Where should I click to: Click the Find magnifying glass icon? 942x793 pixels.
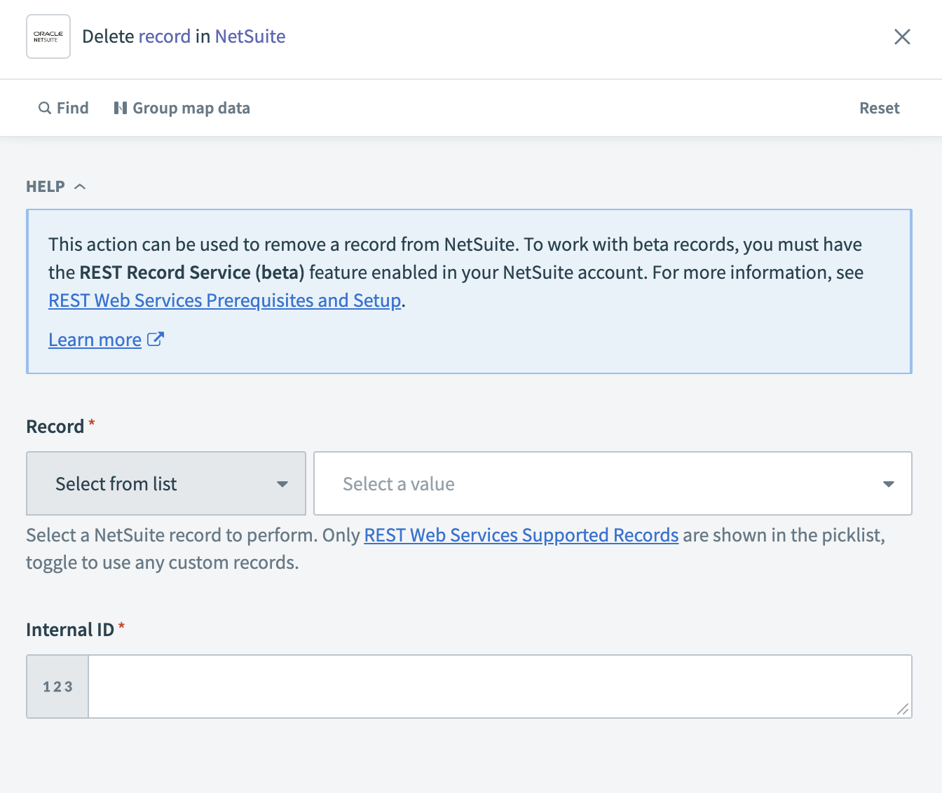[x=44, y=107]
